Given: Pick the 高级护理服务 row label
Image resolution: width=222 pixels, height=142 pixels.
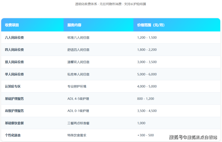Looking at the screenshot, I should tap(14, 111).
